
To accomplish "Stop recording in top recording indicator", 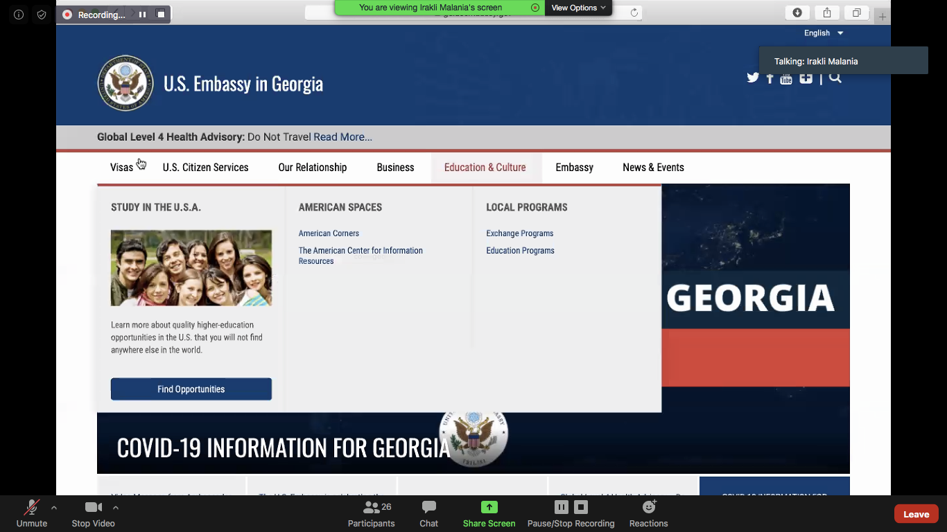I will pyautogui.click(x=161, y=15).
